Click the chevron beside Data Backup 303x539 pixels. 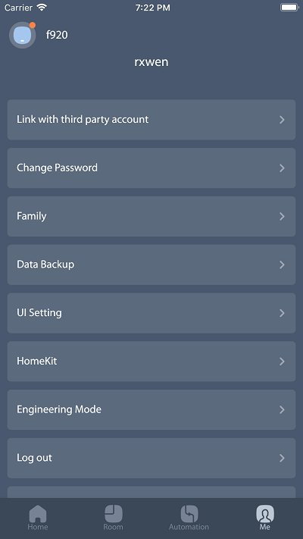[282, 265]
